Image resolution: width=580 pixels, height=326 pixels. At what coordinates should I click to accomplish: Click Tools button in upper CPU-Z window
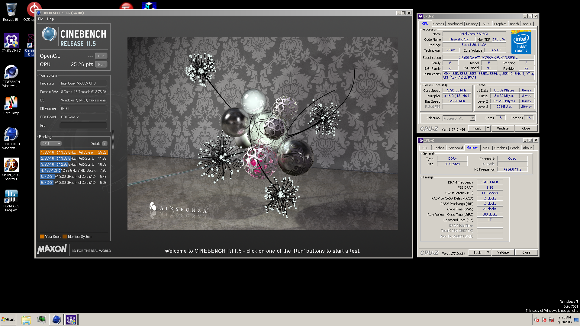477,128
